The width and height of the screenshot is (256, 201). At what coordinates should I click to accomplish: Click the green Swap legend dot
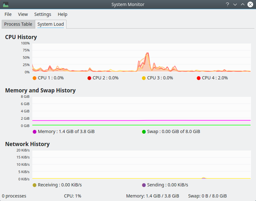tap(144, 131)
